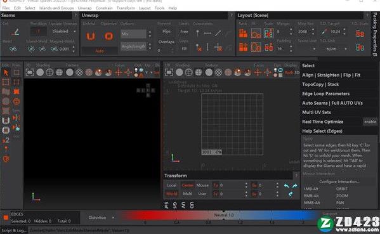Click the horizontal constraint arrow icon
Viewport: 380px width, 234px height.
207,33
